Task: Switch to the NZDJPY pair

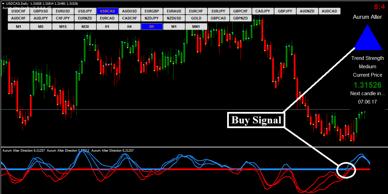Action: tap(152, 18)
